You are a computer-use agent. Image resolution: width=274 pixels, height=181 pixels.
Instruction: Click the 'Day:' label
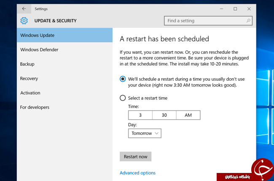click(132, 125)
